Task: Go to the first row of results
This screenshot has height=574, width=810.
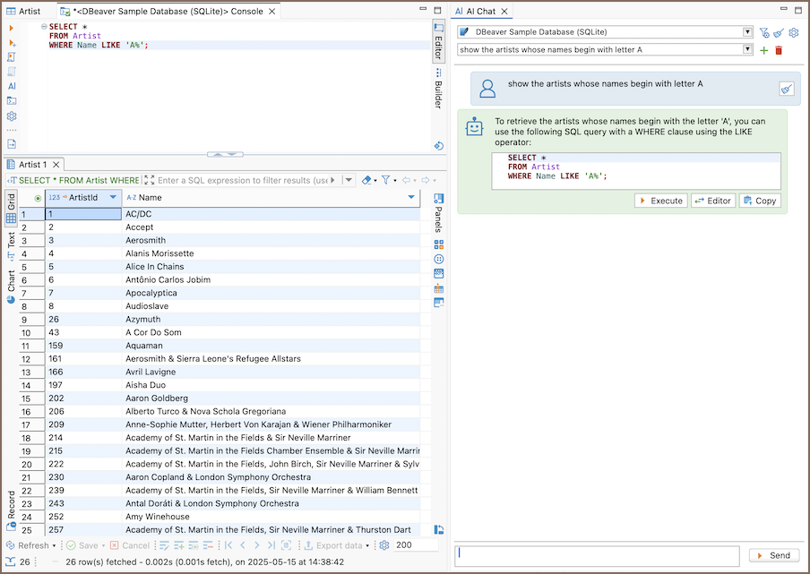Action: (x=228, y=545)
